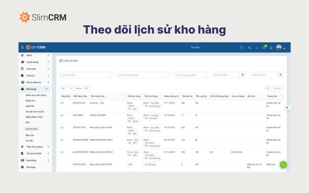The image size is (309, 193).
Task: Click the Ngày bắt đầu date field
Action: pyautogui.click(x=226, y=75)
